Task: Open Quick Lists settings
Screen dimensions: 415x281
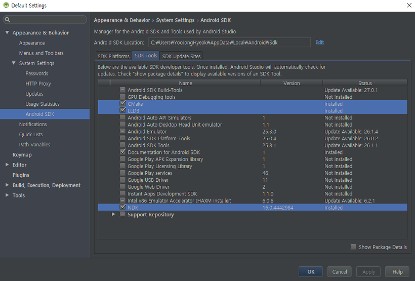Action: pyautogui.click(x=31, y=134)
